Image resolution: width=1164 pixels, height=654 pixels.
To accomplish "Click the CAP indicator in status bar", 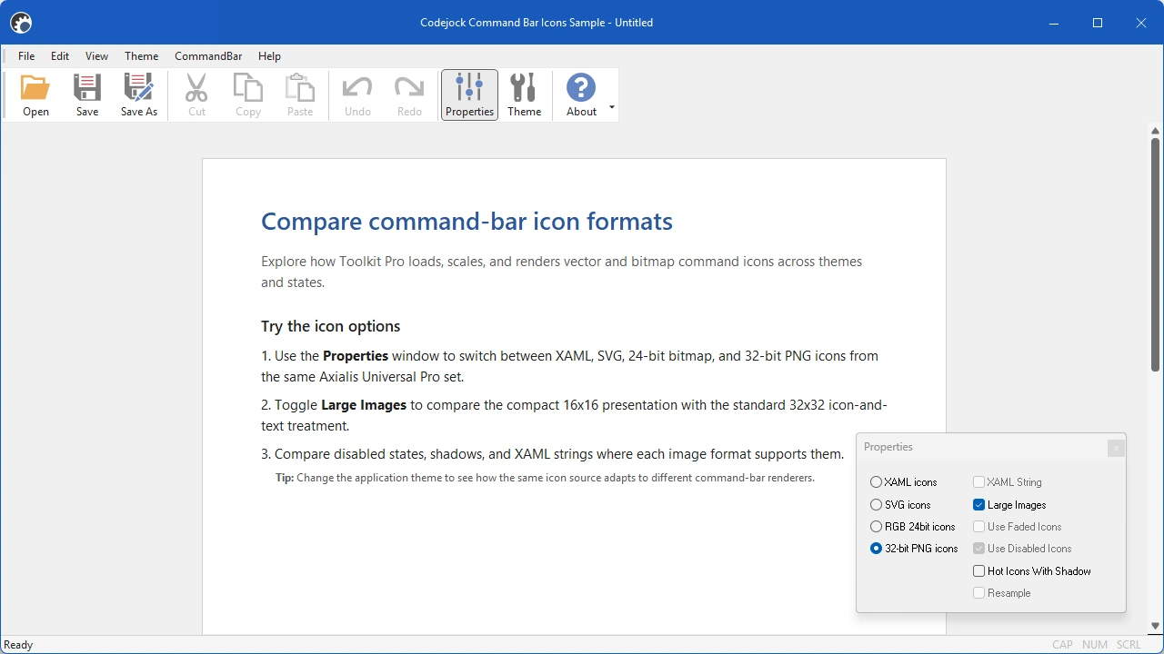I will pos(1062,645).
